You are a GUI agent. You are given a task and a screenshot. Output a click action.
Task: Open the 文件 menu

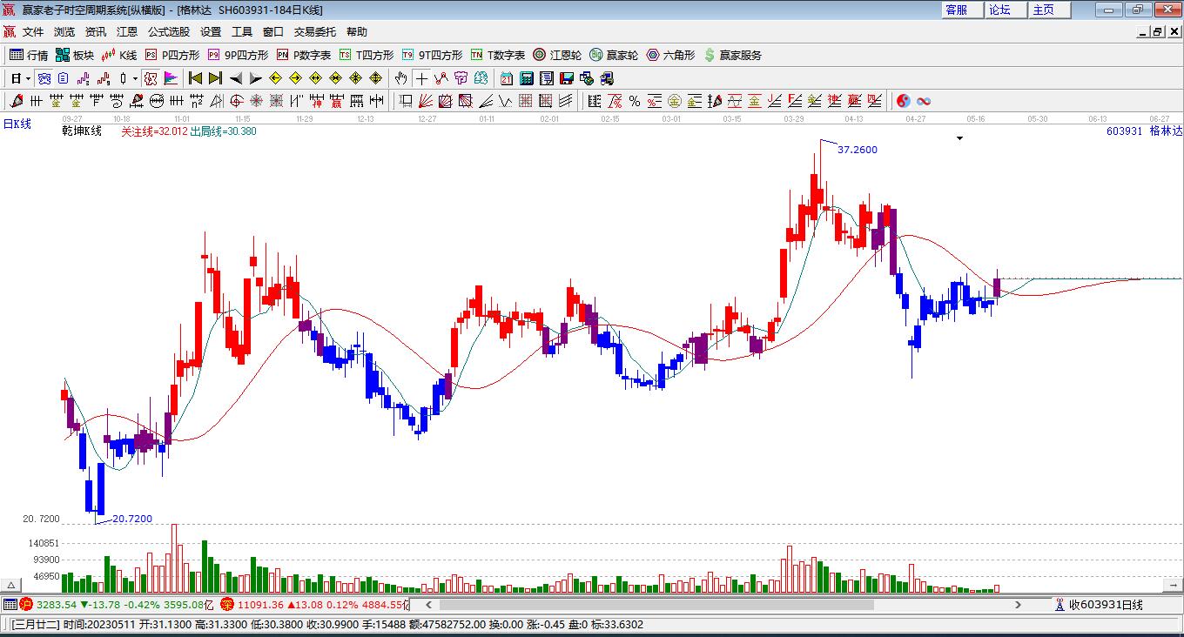pyautogui.click(x=33, y=32)
